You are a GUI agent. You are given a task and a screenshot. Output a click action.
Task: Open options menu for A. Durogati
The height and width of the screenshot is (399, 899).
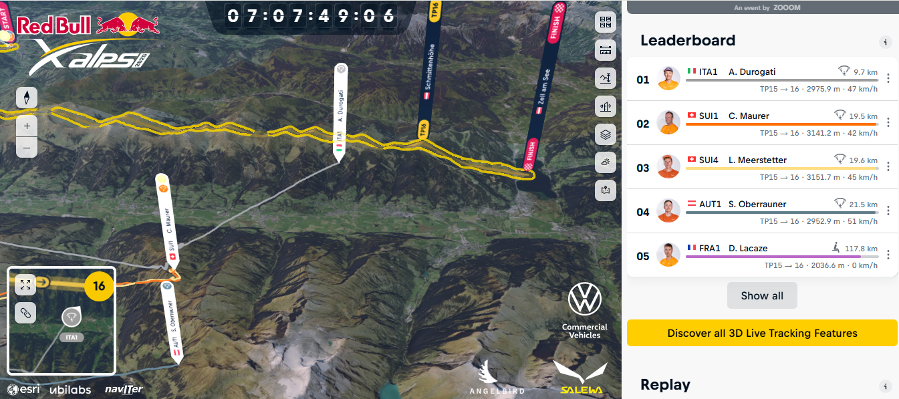(x=888, y=78)
